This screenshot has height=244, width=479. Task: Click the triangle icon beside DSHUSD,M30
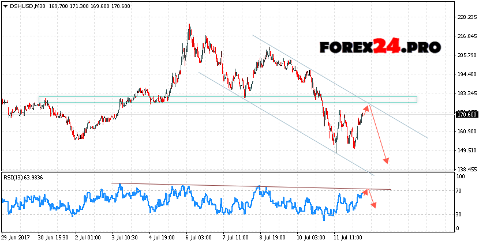click(5, 6)
